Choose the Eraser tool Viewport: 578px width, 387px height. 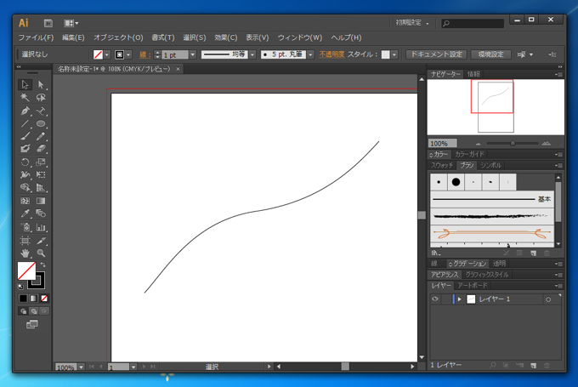click(x=41, y=149)
